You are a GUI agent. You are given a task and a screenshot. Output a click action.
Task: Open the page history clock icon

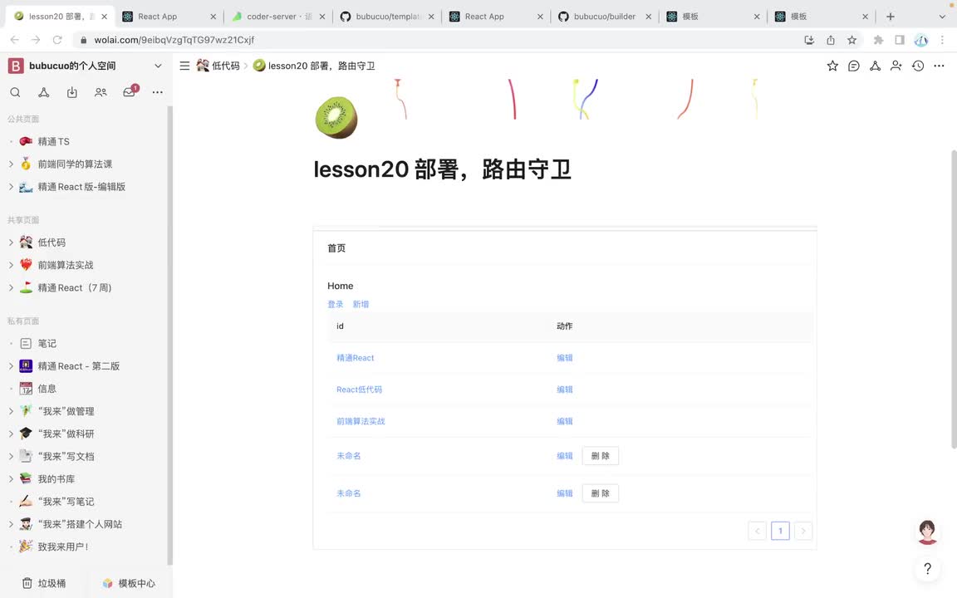click(x=918, y=66)
